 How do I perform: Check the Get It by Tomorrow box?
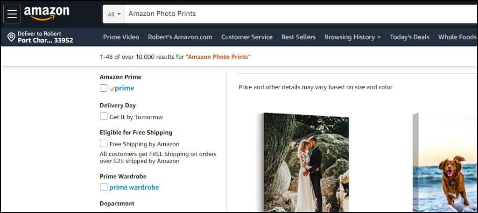click(104, 117)
